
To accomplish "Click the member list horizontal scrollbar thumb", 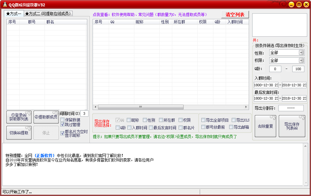I will click(x=141, y=107).
